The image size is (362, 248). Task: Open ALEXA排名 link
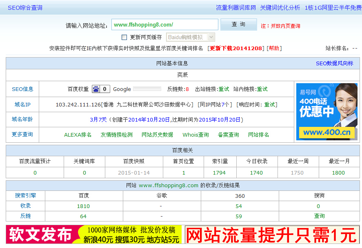point(78,135)
